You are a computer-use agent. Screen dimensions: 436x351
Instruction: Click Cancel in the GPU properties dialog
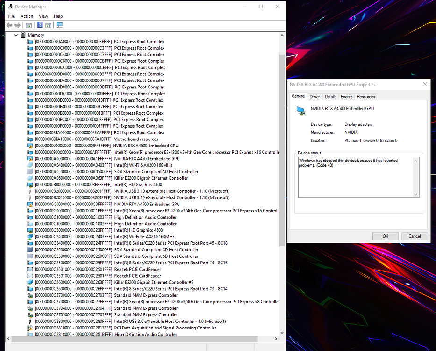point(415,236)
